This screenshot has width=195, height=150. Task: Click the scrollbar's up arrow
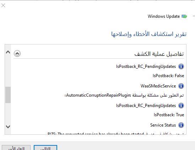(x=8, y=52)
